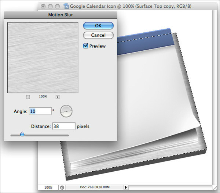Uncheck the Preview checkbox

click(86, 46)
